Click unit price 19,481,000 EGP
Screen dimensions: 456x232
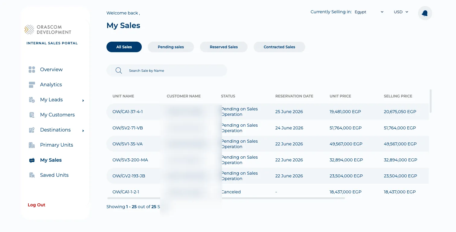345,112
